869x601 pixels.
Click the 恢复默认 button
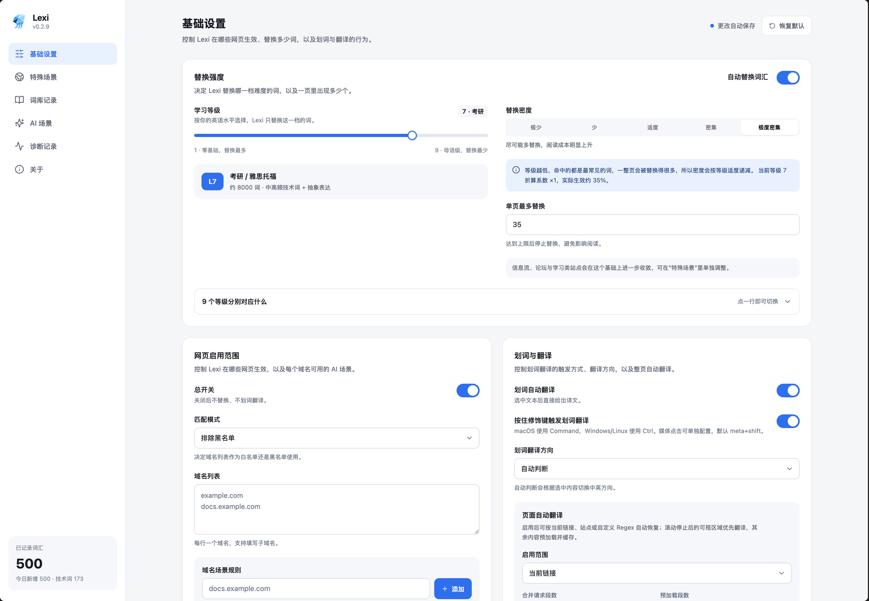787,26
